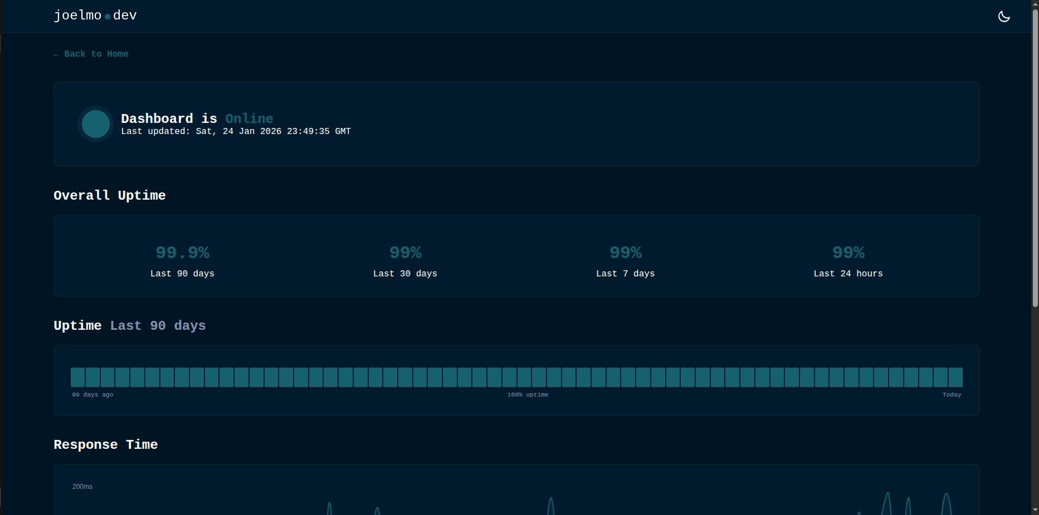Select the 99% Last 24 hours stat
The width and height of the screenshot is (1039, 515).
[848, 253]
